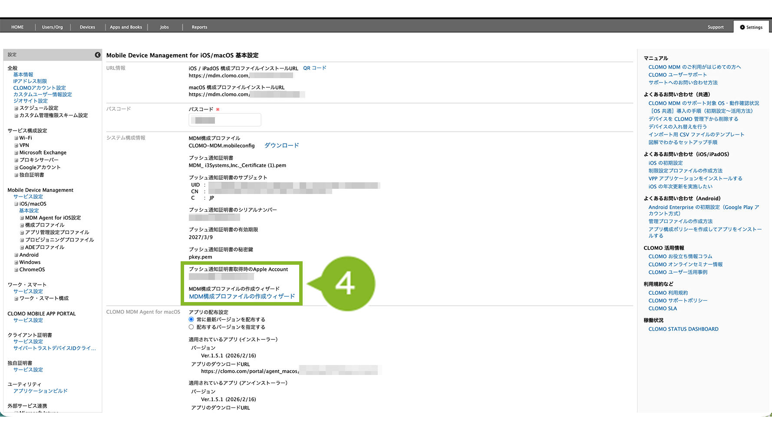Open the Reports menu

click(x=199, y=27)
